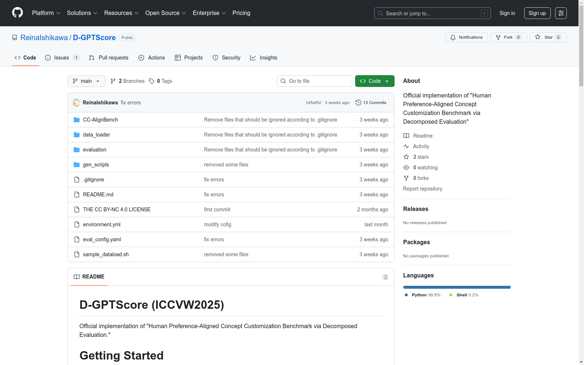The image size is (584, 365).
Task: Click the Report repository link
Action: (423, 189)
